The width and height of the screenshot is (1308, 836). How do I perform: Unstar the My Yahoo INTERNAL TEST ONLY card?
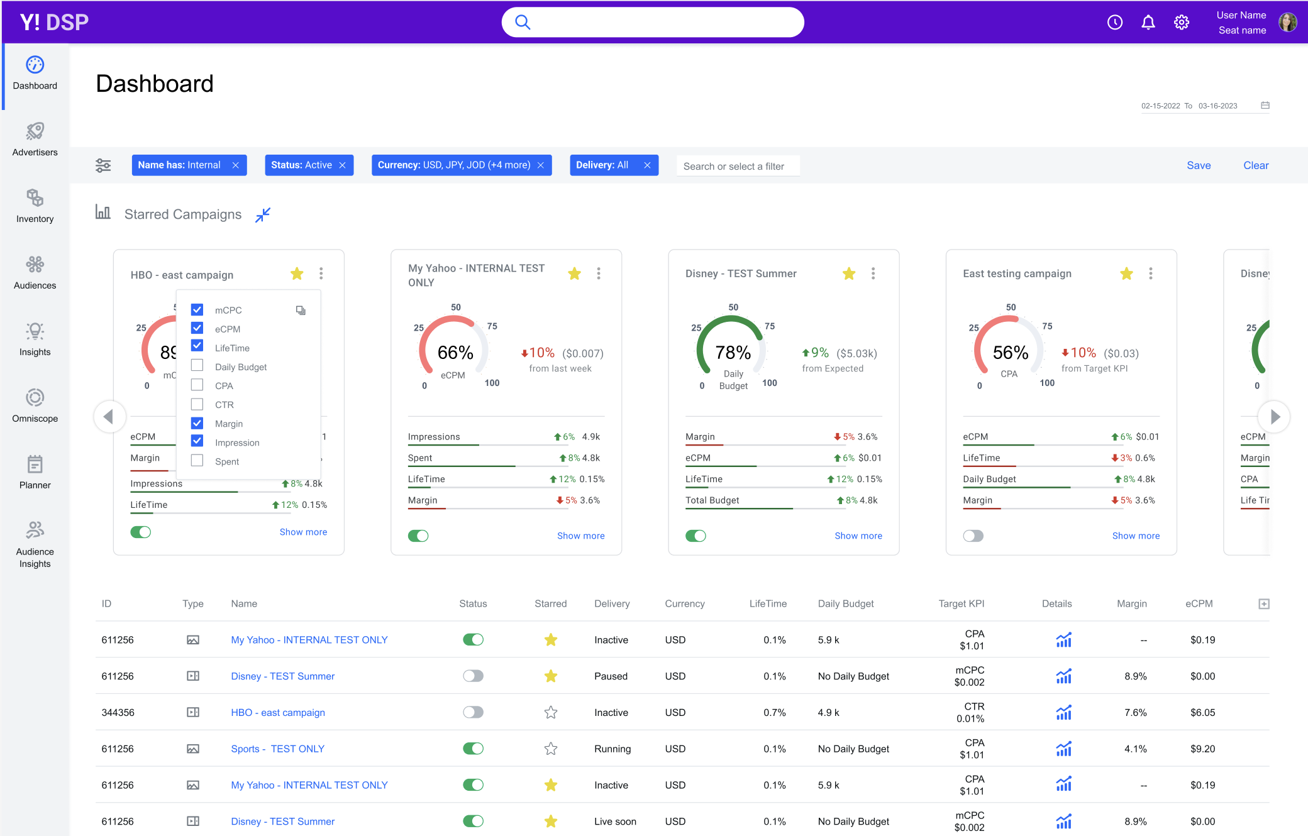(x=574, y=273)
